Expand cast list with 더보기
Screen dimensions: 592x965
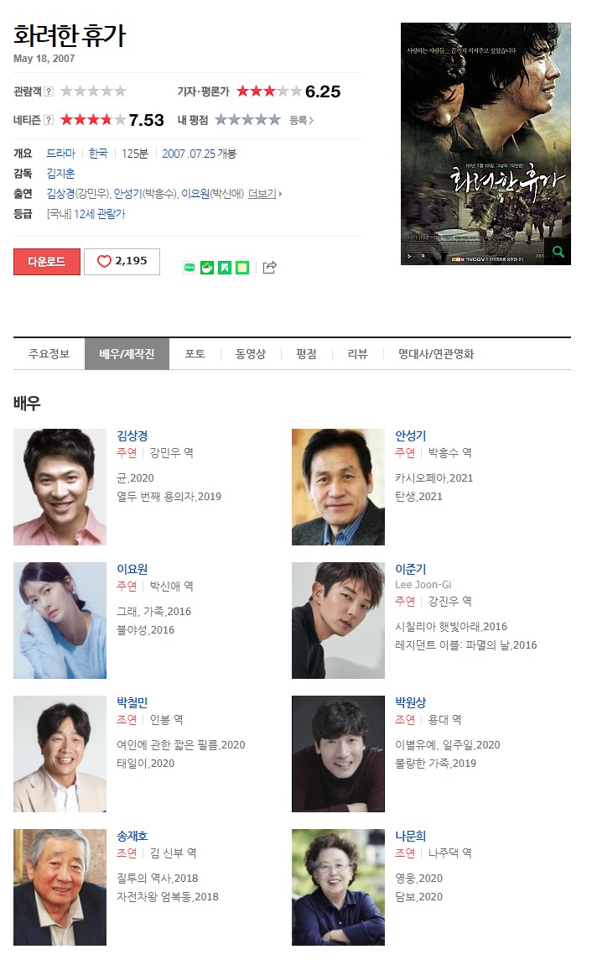click(x=264, y=194)
